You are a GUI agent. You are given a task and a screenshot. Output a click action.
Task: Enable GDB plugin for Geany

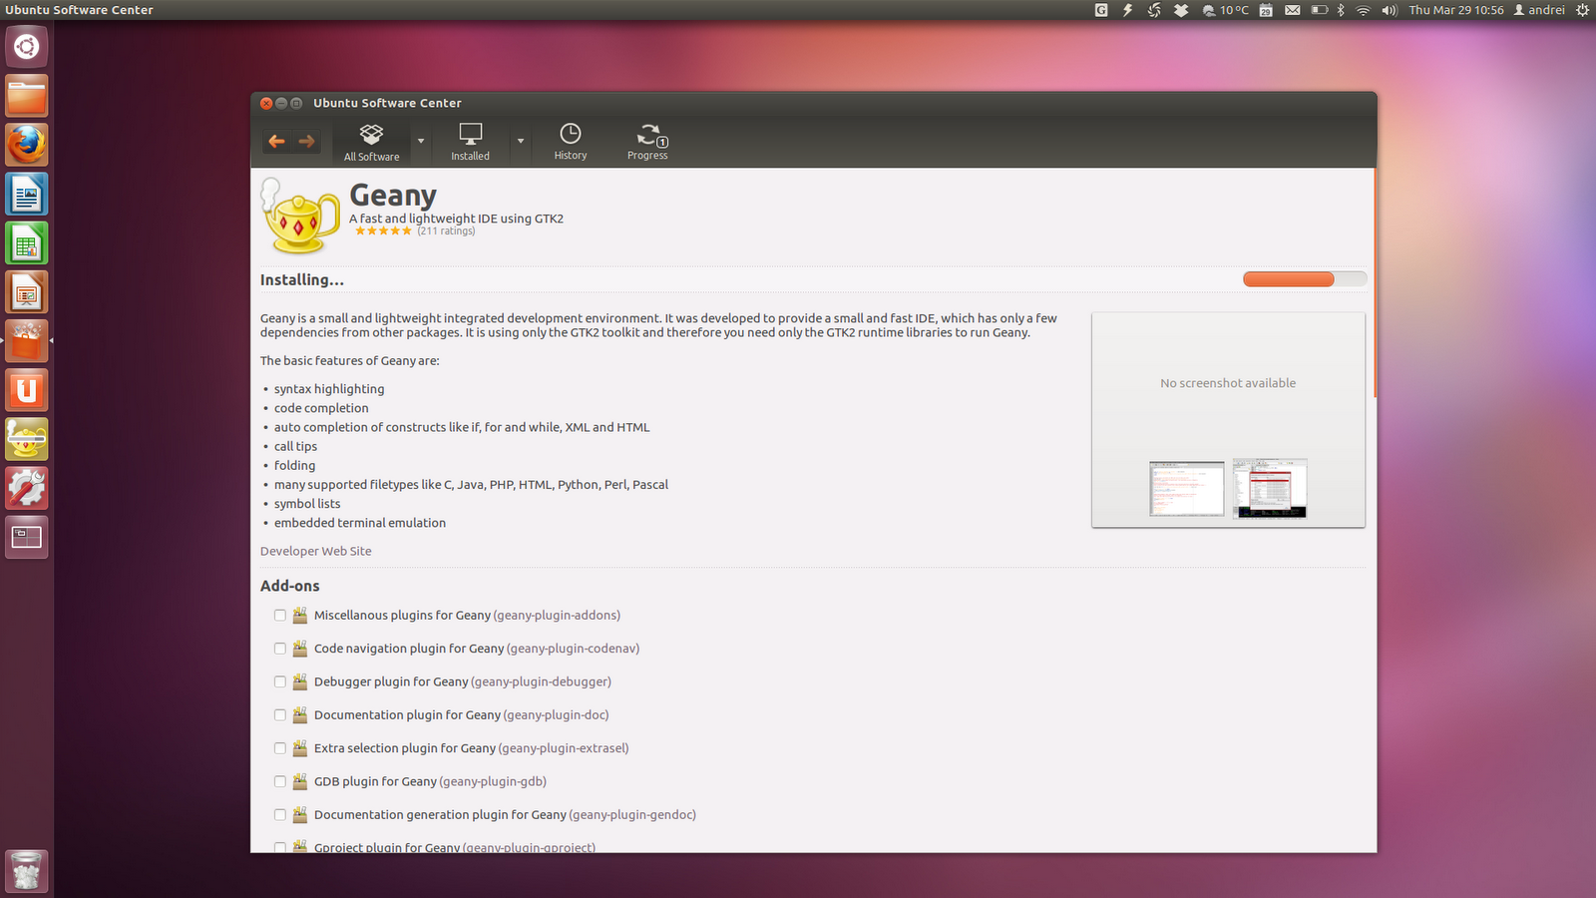280,782
